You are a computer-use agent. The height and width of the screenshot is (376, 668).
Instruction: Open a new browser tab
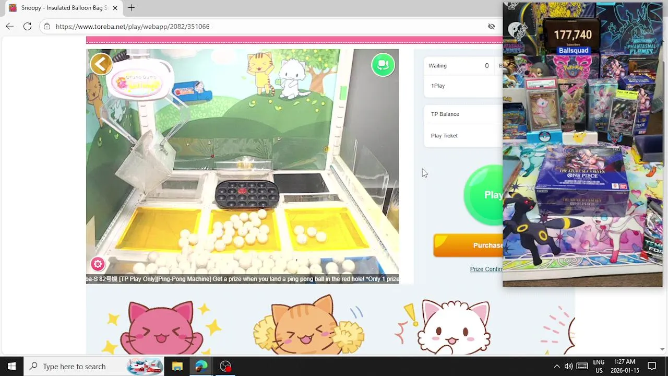point(132,8)
